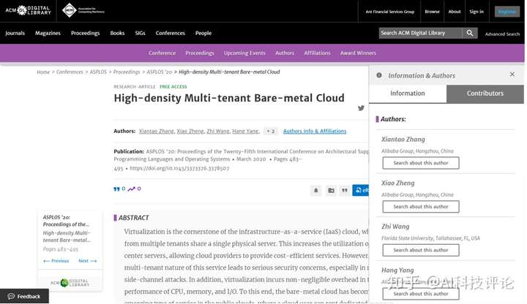Click Ant Financial Services Group link
The image size is (527, 304).
coord(390,12)
